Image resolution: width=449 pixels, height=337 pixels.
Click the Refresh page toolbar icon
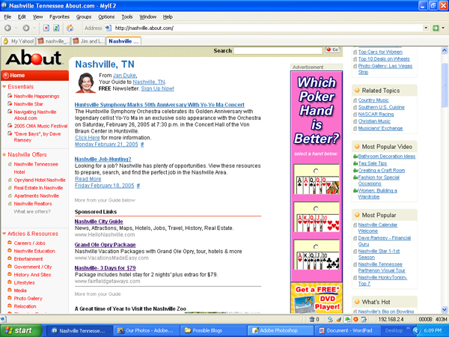click(56, 28)
